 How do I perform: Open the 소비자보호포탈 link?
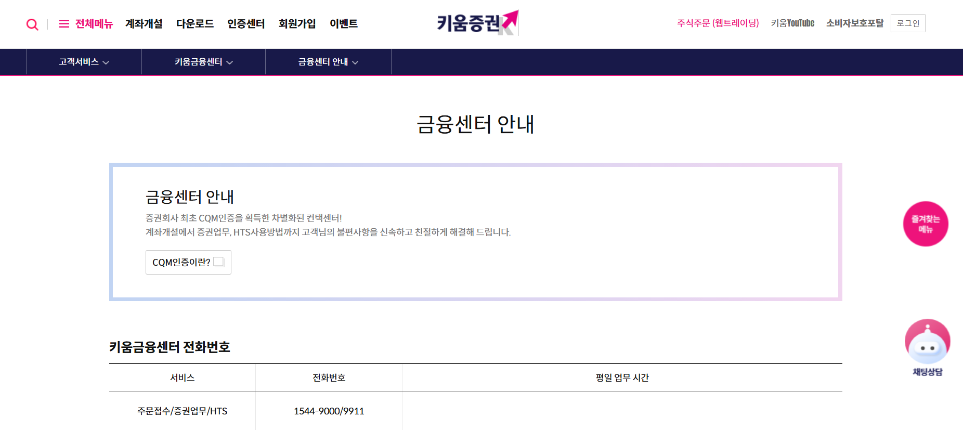pyautogui.click(x=855, y=23)
